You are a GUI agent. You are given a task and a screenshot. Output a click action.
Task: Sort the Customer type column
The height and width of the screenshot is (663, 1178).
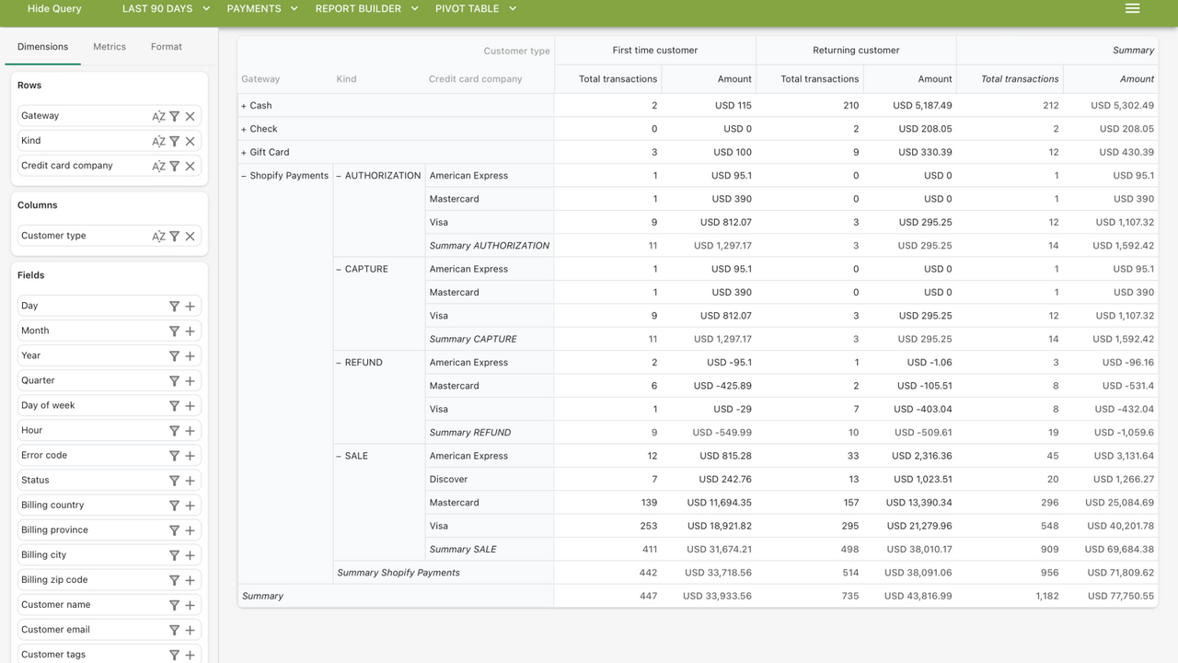tap(158, 236)
